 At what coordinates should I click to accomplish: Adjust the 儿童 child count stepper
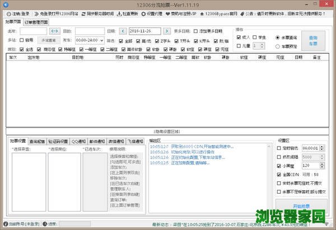[x=262, y=46]
